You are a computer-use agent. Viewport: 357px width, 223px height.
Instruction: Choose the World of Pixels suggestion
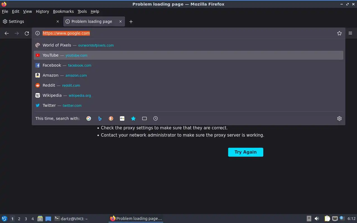189,45
